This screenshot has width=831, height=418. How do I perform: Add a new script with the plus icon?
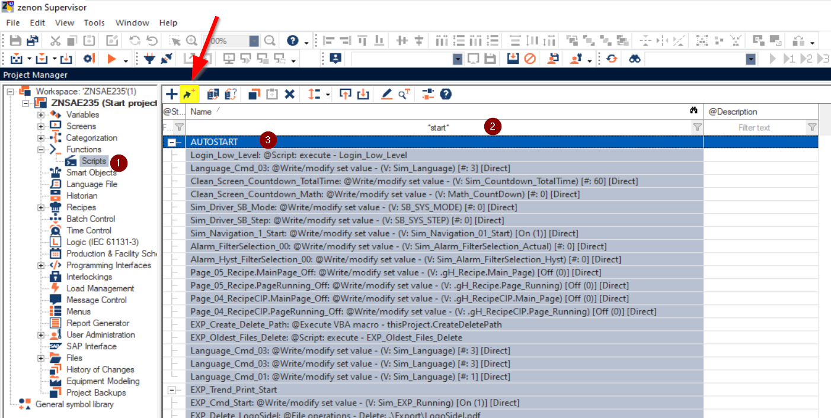coord(171,94)
